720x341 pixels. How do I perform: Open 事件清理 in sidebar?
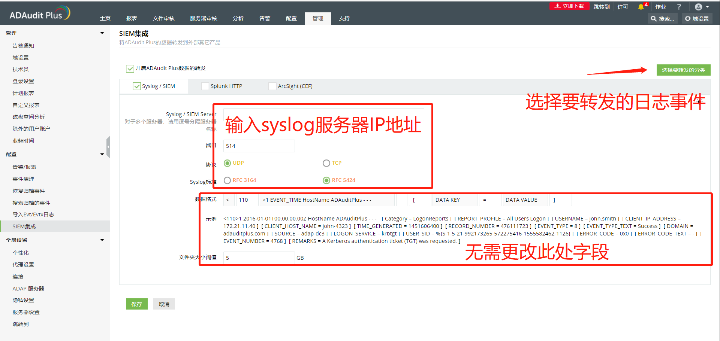pyautogui.click(x=23, y=179)
